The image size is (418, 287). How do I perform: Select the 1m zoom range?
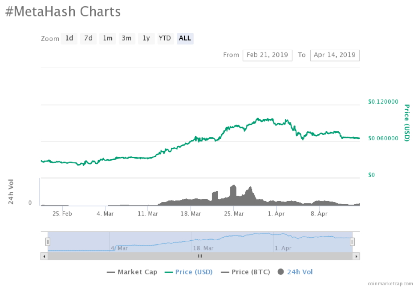point(108,38)
